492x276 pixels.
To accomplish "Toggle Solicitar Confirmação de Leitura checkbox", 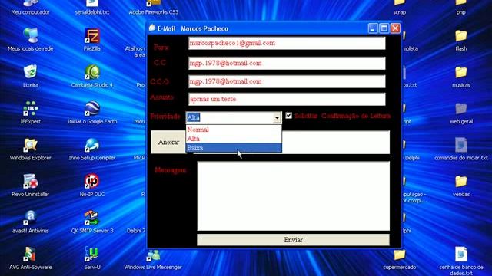I will tap(289, 116).
